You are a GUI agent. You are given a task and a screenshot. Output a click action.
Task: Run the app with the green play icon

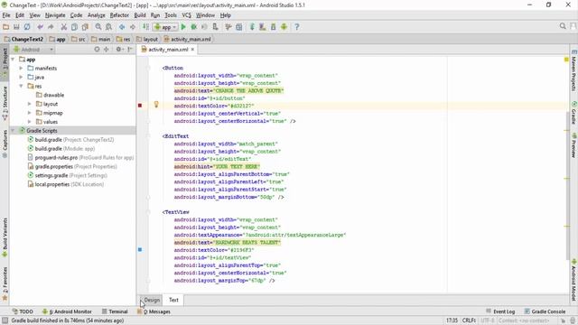(183, 27)
